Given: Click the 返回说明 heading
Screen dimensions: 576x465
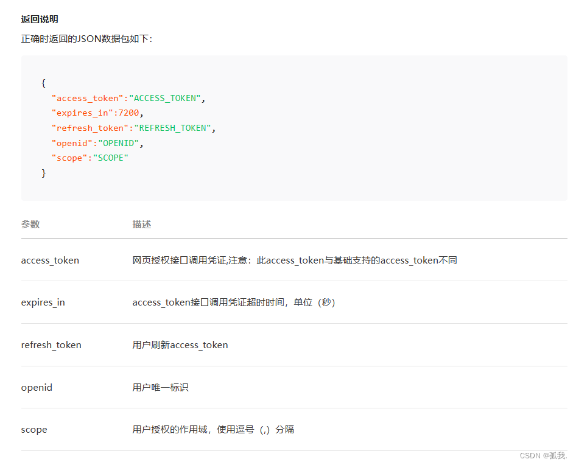Looking at the screenshot, I should point(40,19).
